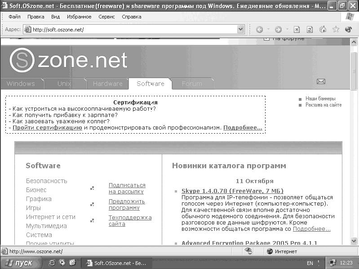This screenshot has height=269, width=359.
Task: Click the Предложить программу link
Action: [127, 205]
